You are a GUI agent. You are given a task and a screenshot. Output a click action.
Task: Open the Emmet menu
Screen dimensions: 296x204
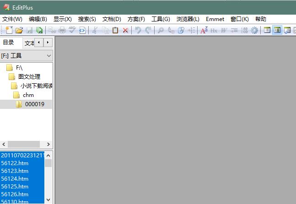215,19
